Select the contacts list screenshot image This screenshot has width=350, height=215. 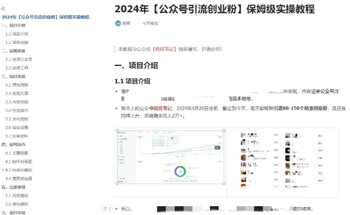(283, 160)
